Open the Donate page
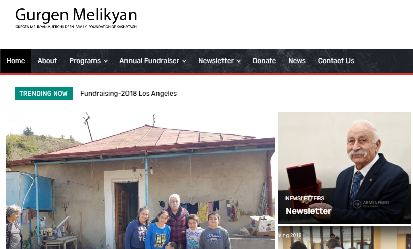Image resolution: width=413 pixels, height=249 pixels. (264, 61)
